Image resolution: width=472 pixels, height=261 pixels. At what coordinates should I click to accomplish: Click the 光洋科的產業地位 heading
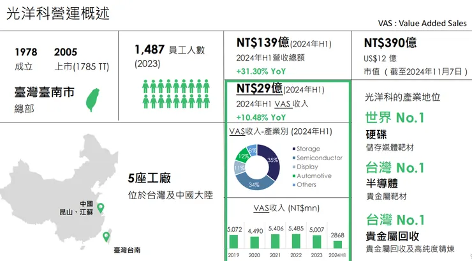coord(402,97)
